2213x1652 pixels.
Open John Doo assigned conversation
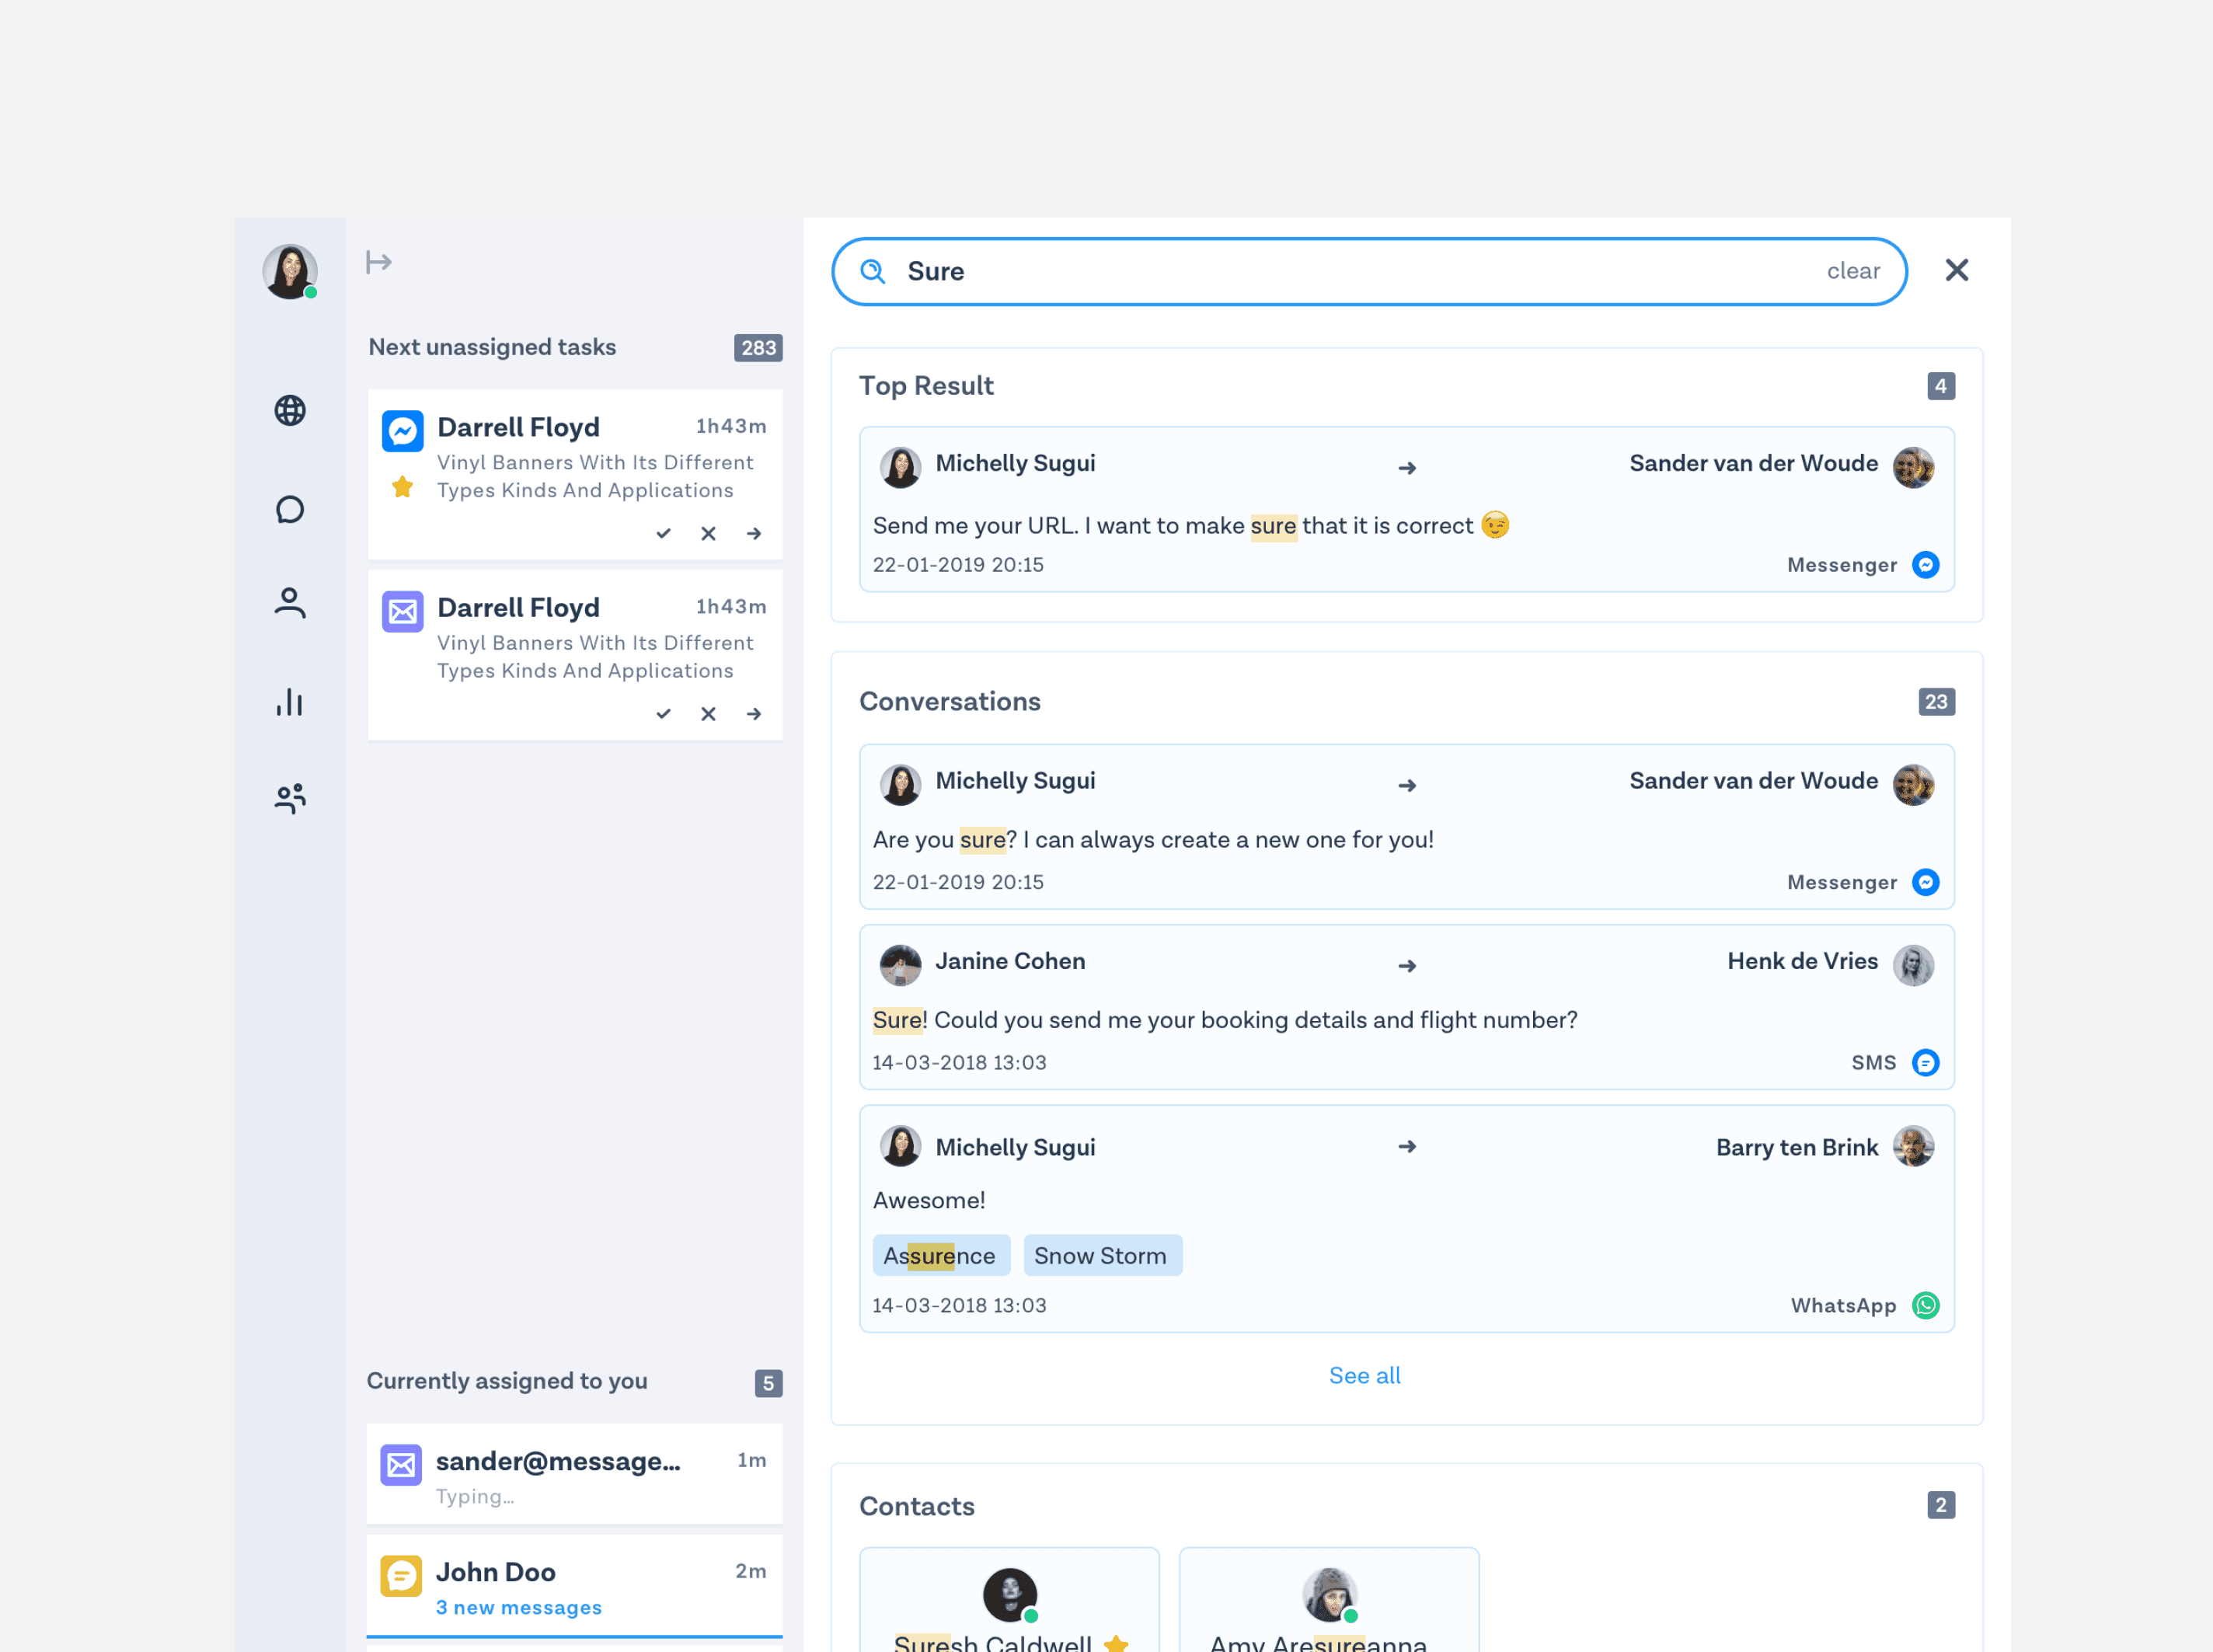point(574,1585)
